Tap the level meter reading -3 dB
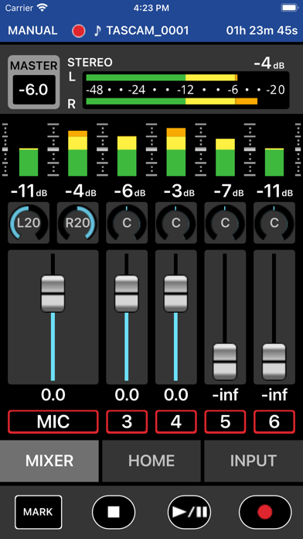This screenshot has height=539, width=303. click(176, 152)
